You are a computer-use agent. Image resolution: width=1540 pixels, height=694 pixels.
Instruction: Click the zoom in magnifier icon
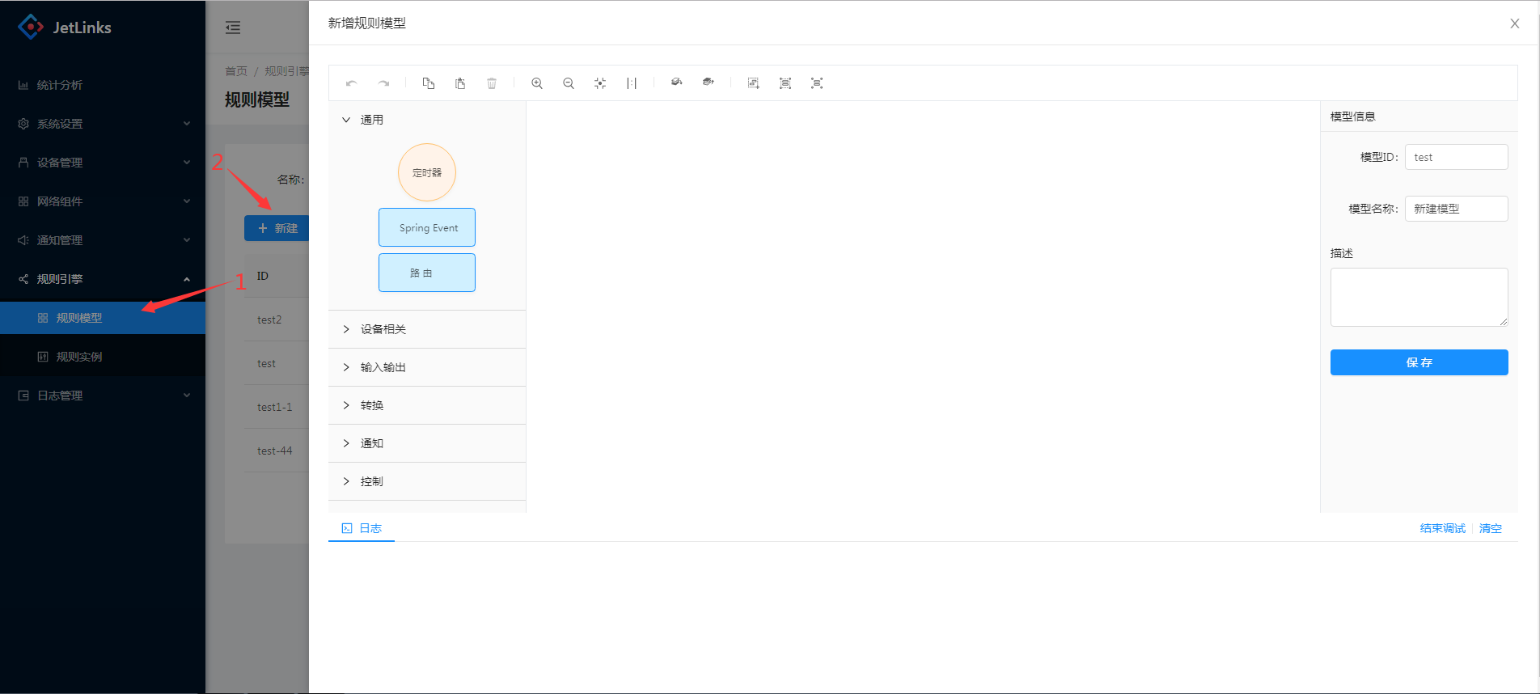click(537, 83)
